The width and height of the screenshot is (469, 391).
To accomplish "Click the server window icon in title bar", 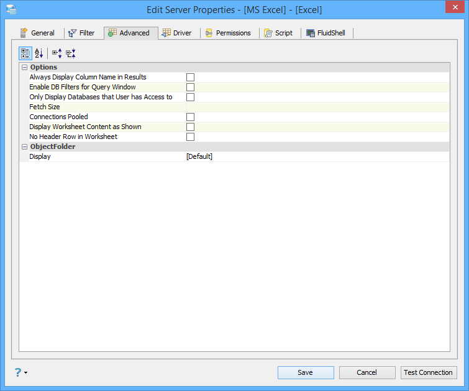I will point(11,9).
